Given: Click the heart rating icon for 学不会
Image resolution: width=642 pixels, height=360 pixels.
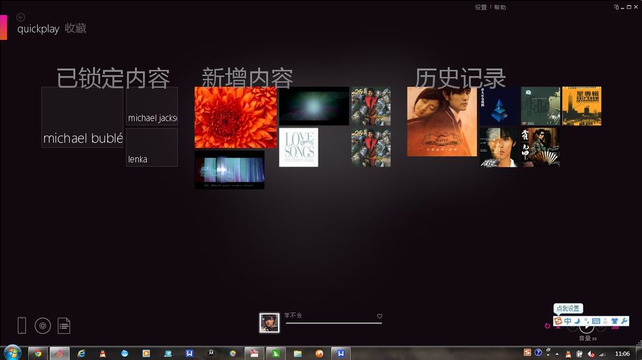Looking at the screenshot, I should click(379, 316).
